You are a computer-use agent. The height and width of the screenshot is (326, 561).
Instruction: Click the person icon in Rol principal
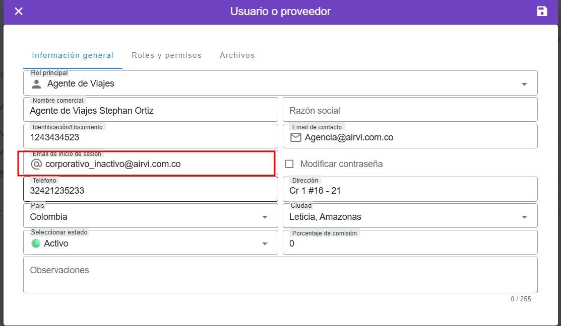click(36, 84)
